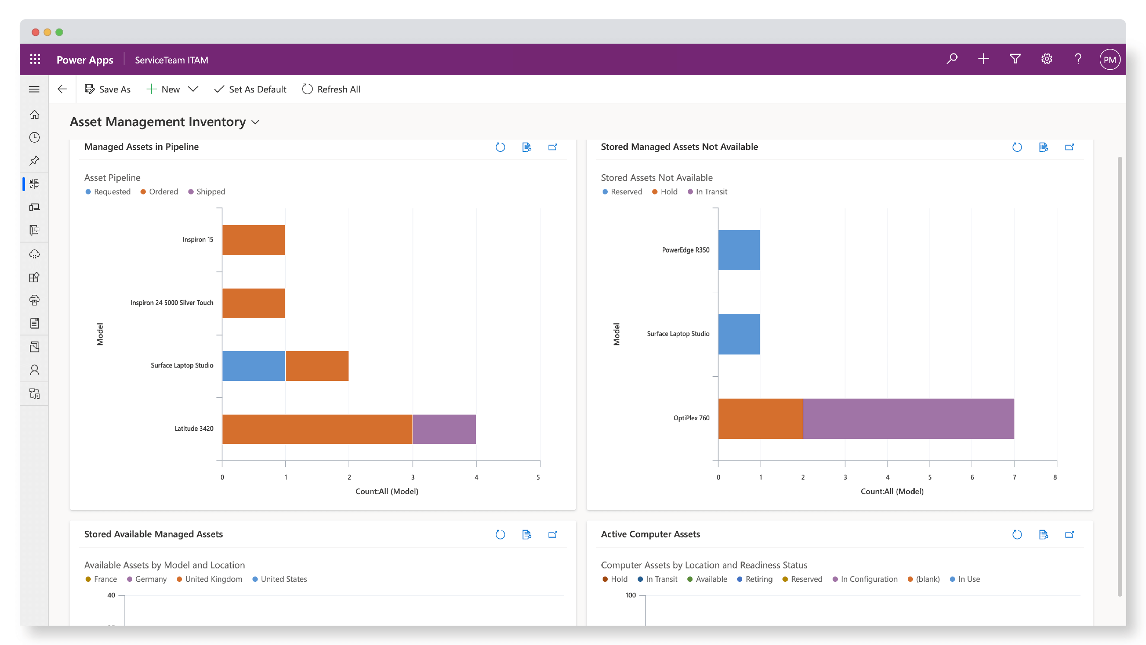Toggle United Kingdom in Available Assets legend
This screenshot has width=1146, height=645.
click(210, 579)
